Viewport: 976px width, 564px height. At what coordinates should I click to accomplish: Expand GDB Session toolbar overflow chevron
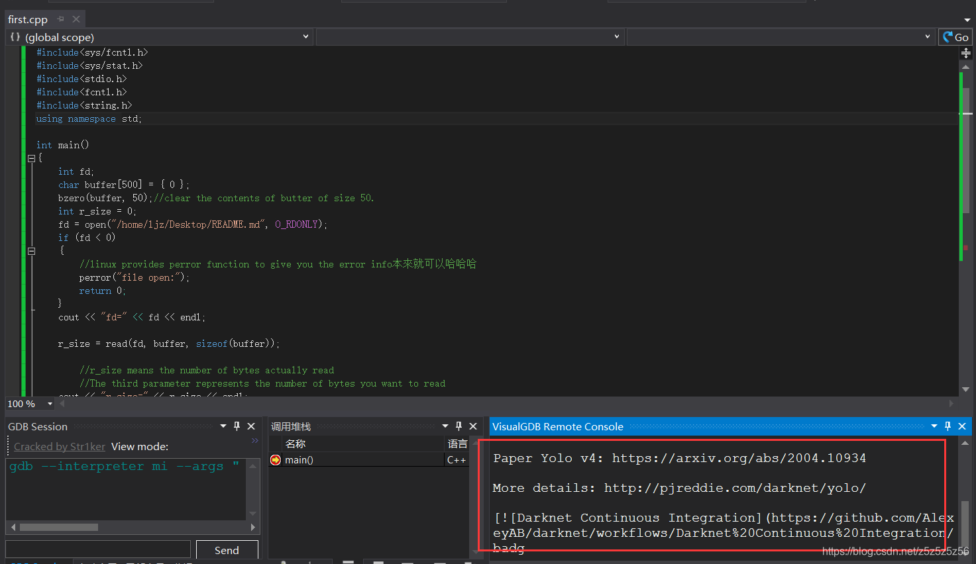coord(255,440)
